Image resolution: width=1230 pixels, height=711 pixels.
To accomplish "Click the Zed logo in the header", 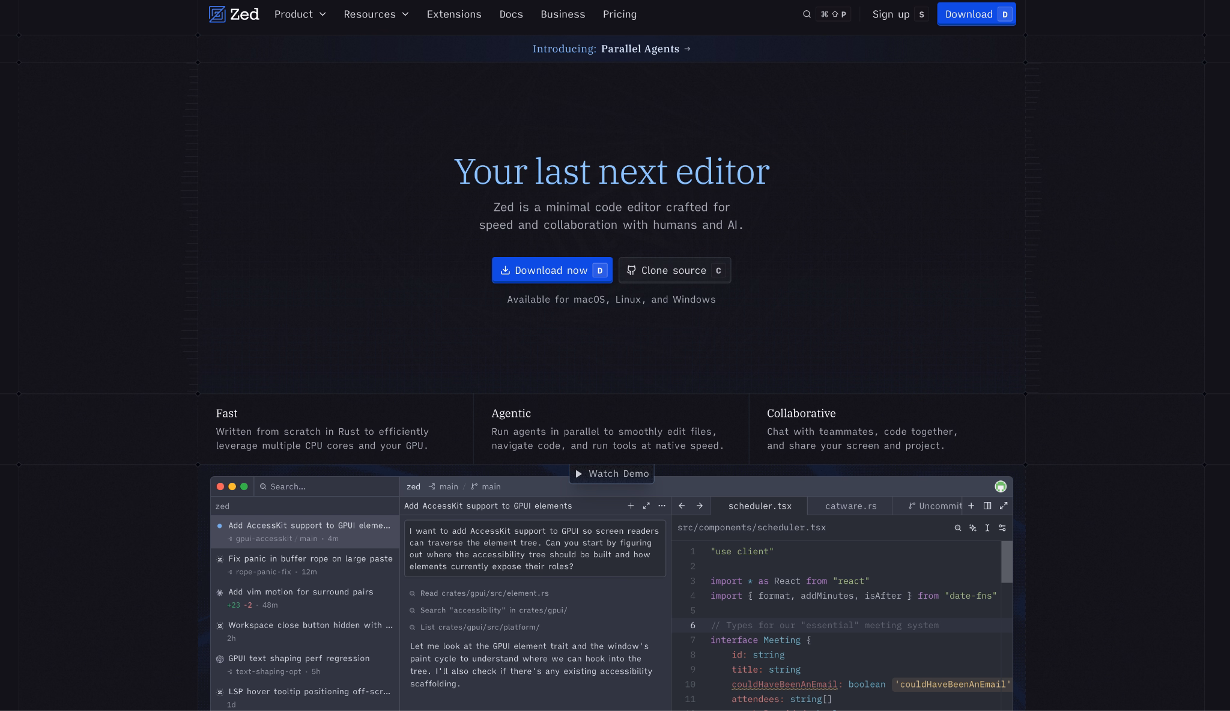I will 234,14.
